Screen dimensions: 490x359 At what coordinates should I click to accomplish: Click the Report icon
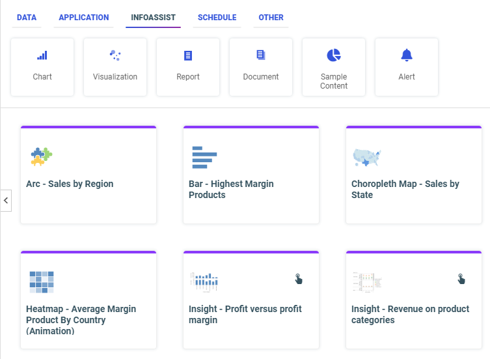[x=188, y=56]
